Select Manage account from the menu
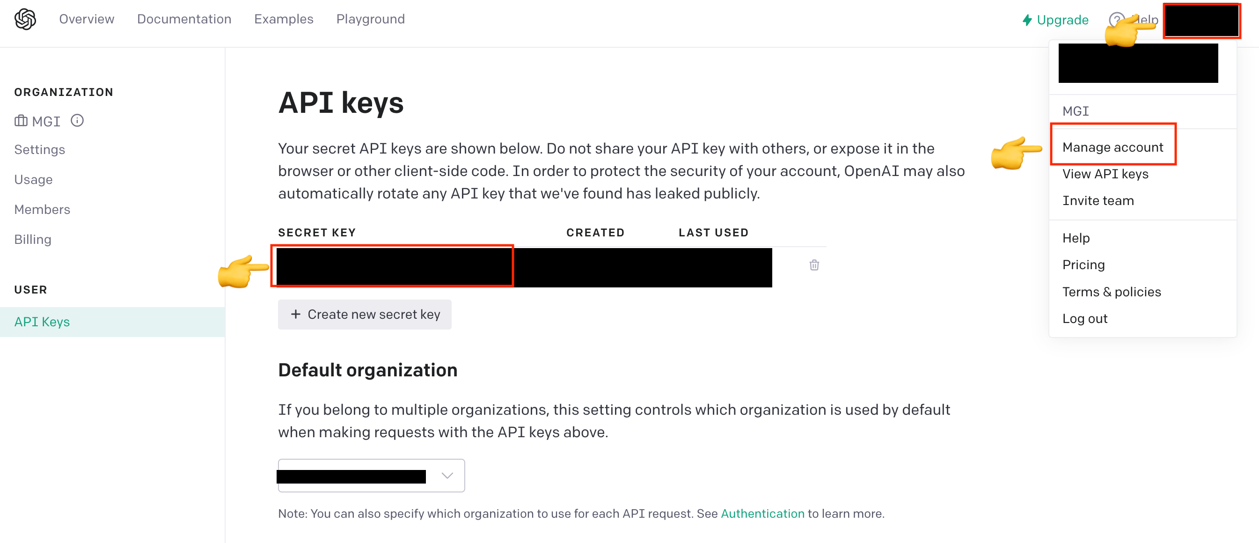 pyautogui.click(x=1113, y=147)
